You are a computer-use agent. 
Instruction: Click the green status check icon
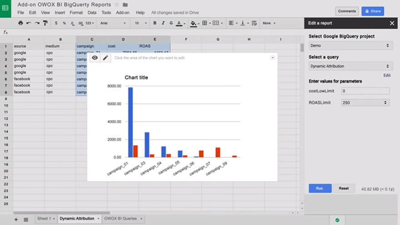(337, 220)
